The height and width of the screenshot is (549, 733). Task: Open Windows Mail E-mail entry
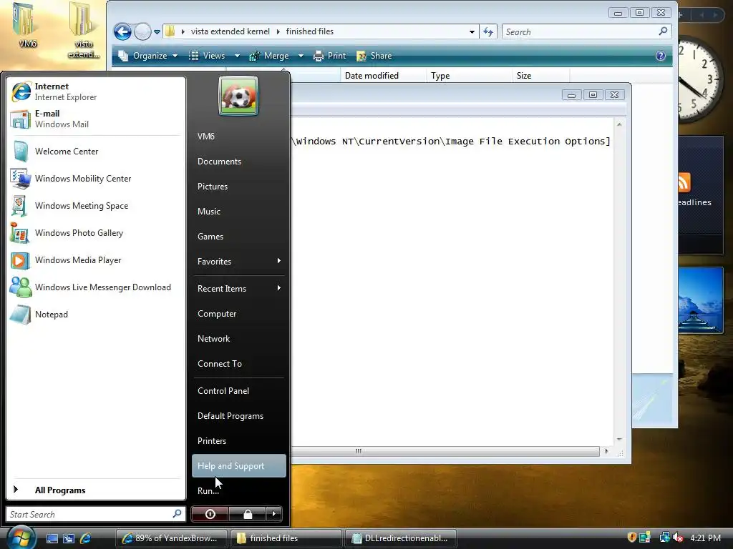click(96, 119)
